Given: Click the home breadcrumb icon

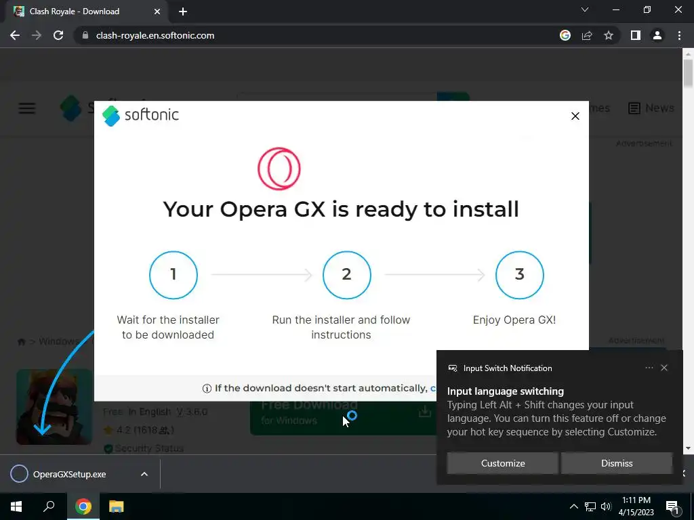Looking at the screenshot, I should (21, 342).
